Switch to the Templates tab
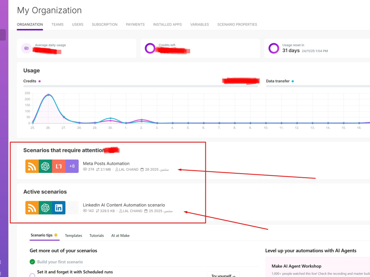Viewport: 370px width, 277px height. point(73,236)
